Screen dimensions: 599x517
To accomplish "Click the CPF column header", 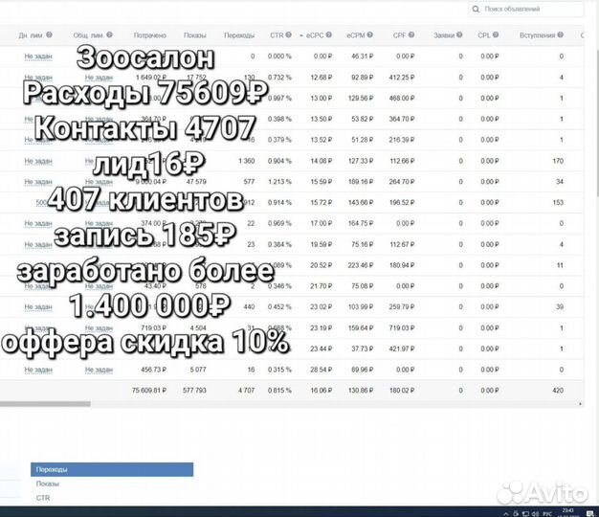I will pos(399,35).
